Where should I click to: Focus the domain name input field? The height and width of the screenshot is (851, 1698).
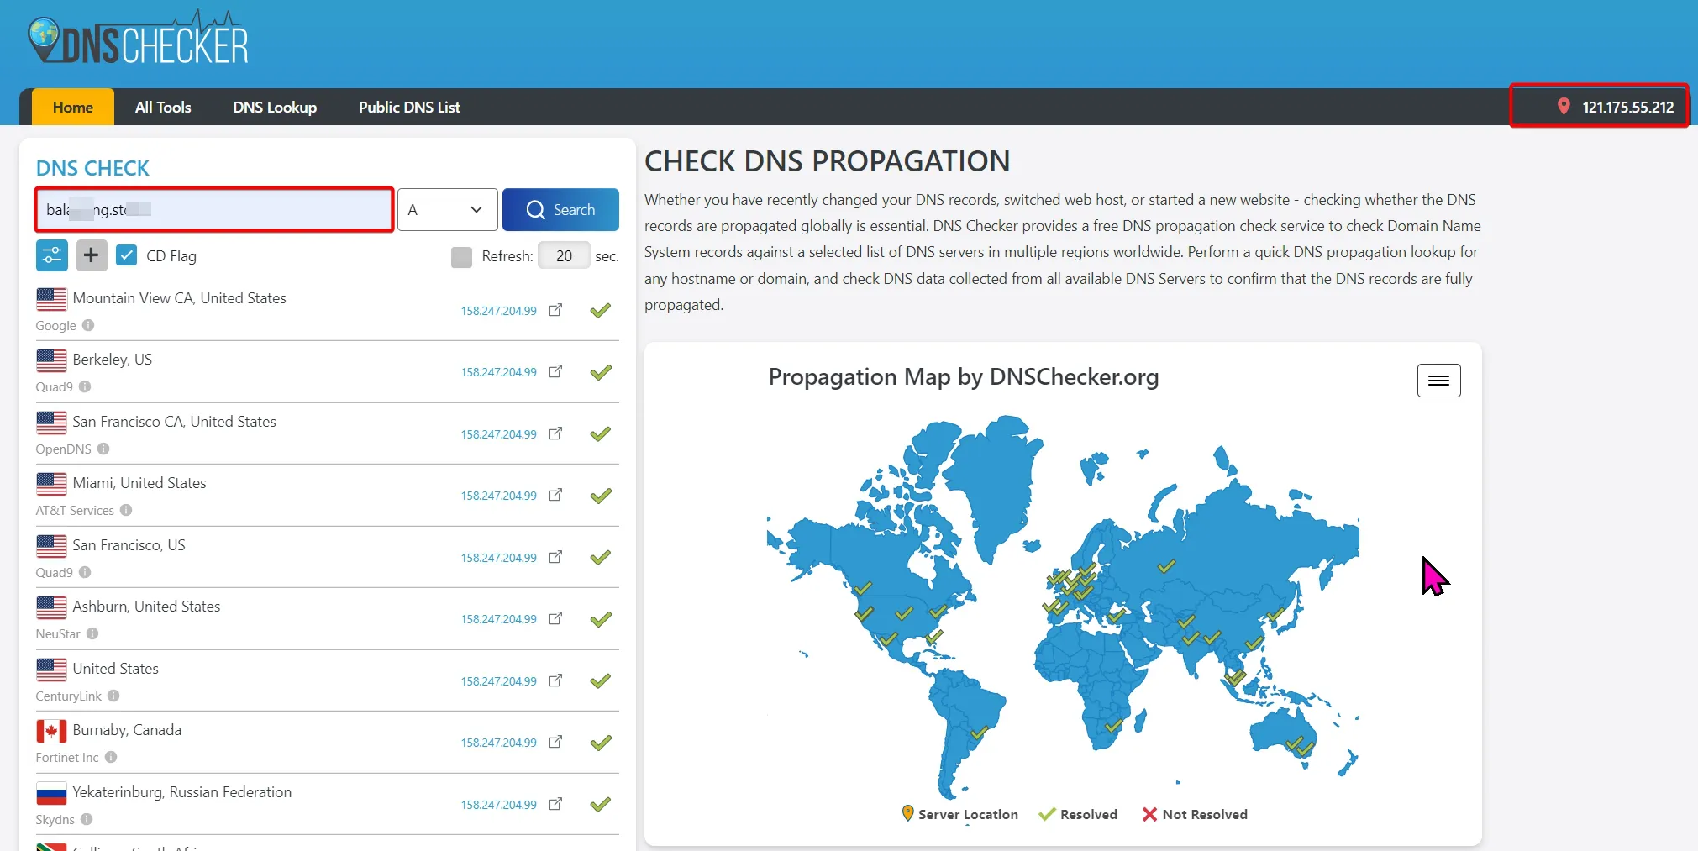[214, 209]
